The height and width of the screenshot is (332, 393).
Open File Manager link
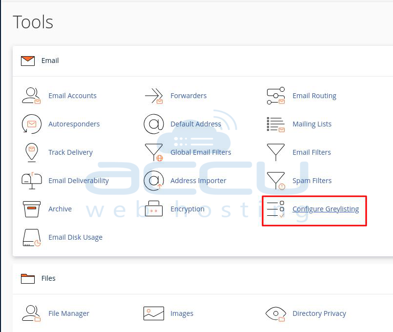69,313
